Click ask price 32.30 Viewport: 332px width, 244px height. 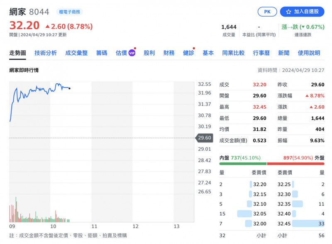point(284,194)
